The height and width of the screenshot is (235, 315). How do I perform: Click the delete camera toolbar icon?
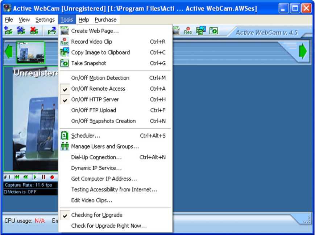point(34,31)
